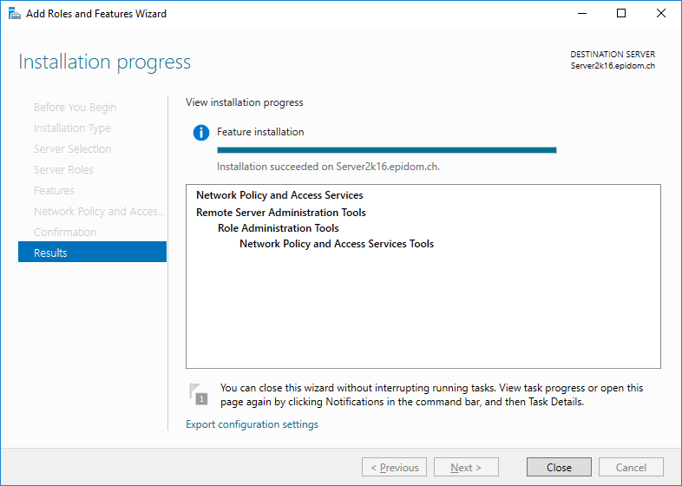
Task: Open Export configuration settings link
Action: 252,424
